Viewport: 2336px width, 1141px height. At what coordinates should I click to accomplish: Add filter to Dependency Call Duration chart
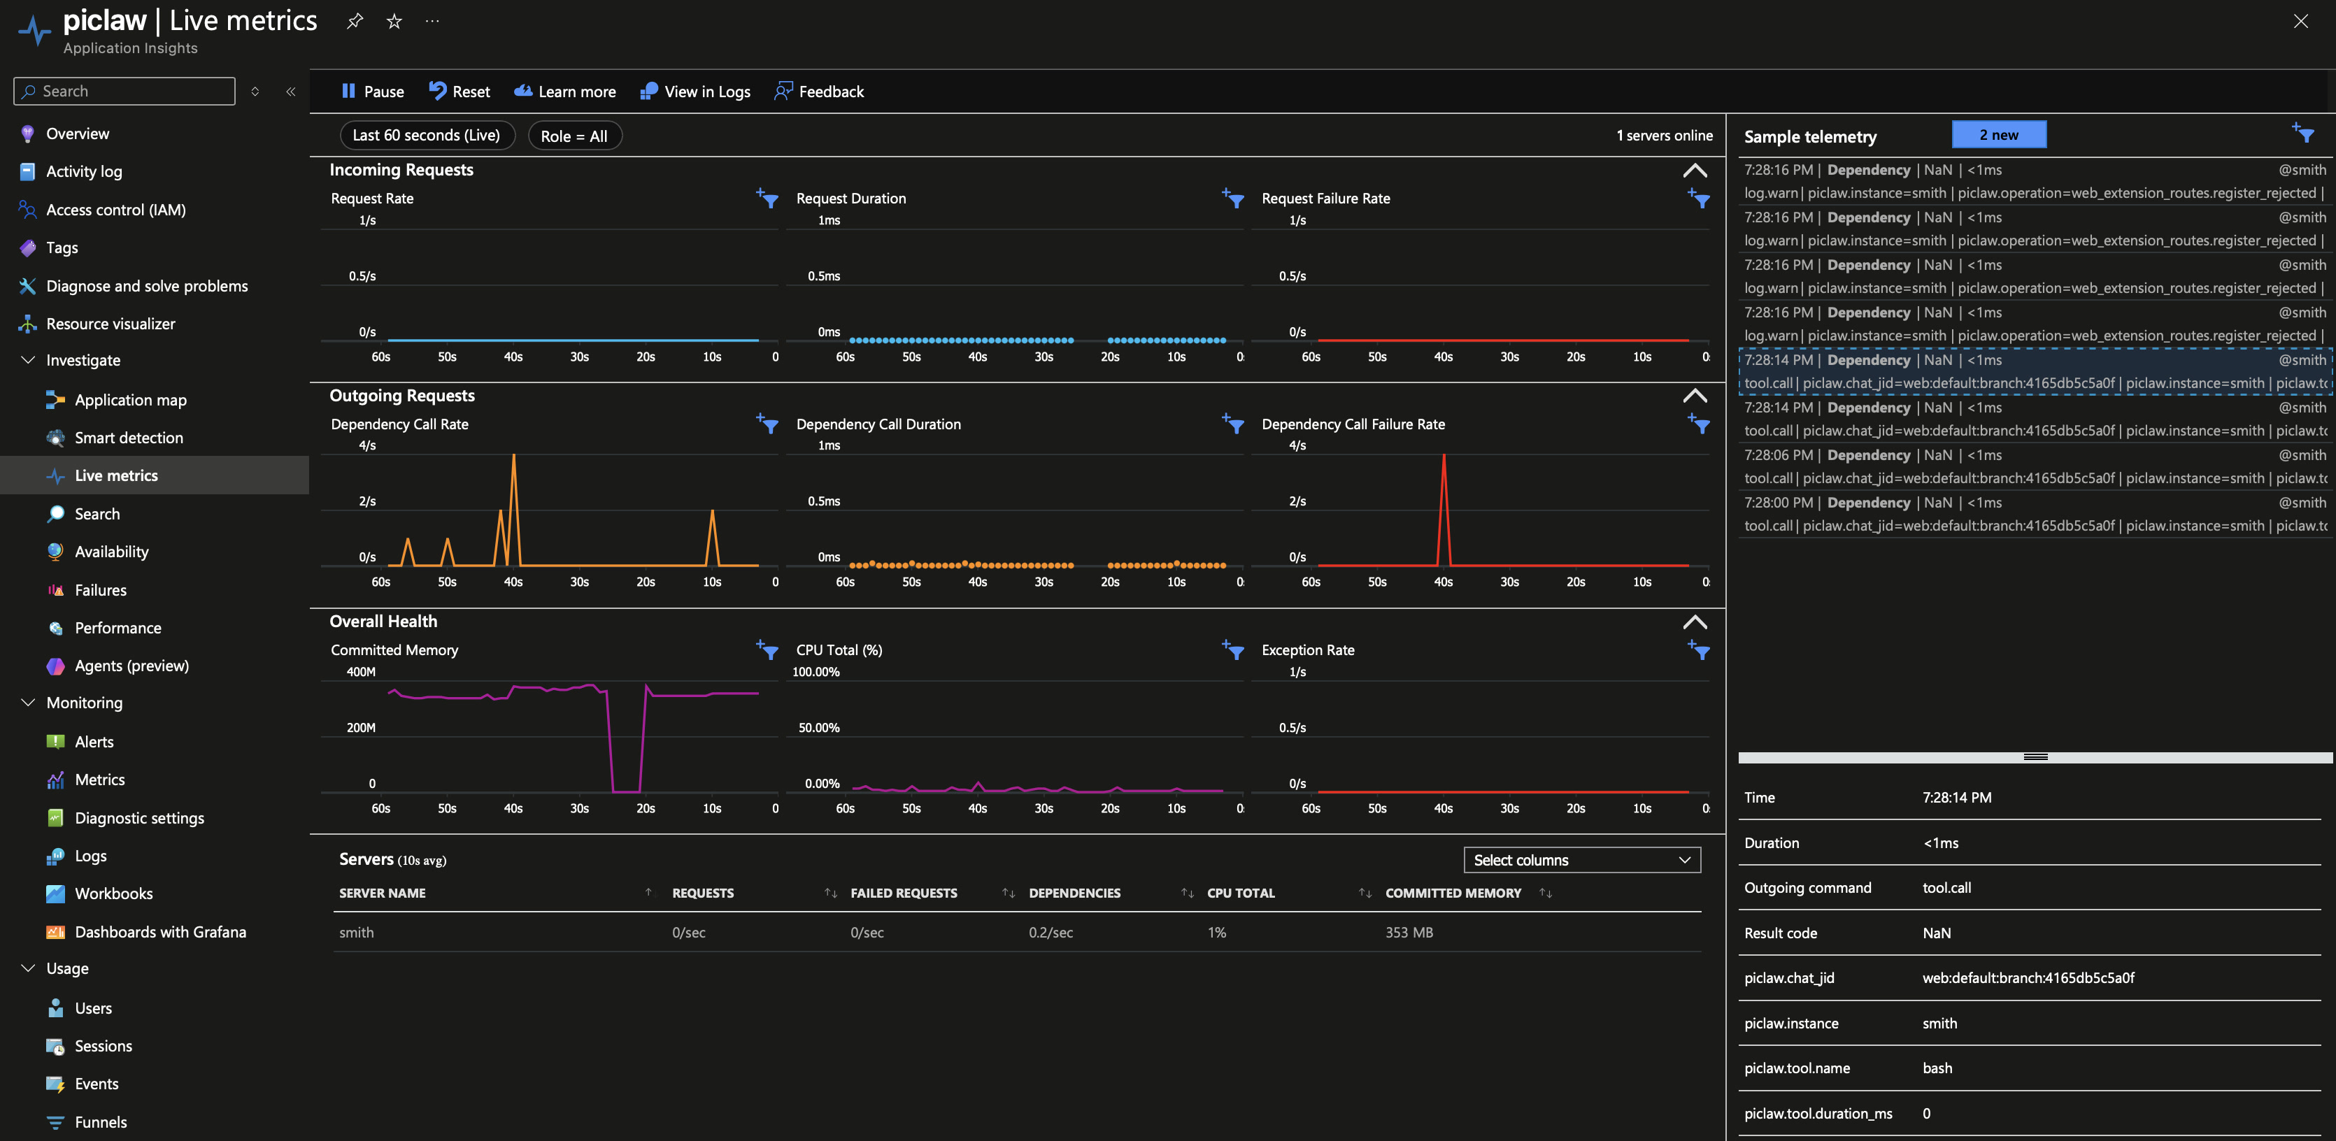click(x=1232, y=423)
